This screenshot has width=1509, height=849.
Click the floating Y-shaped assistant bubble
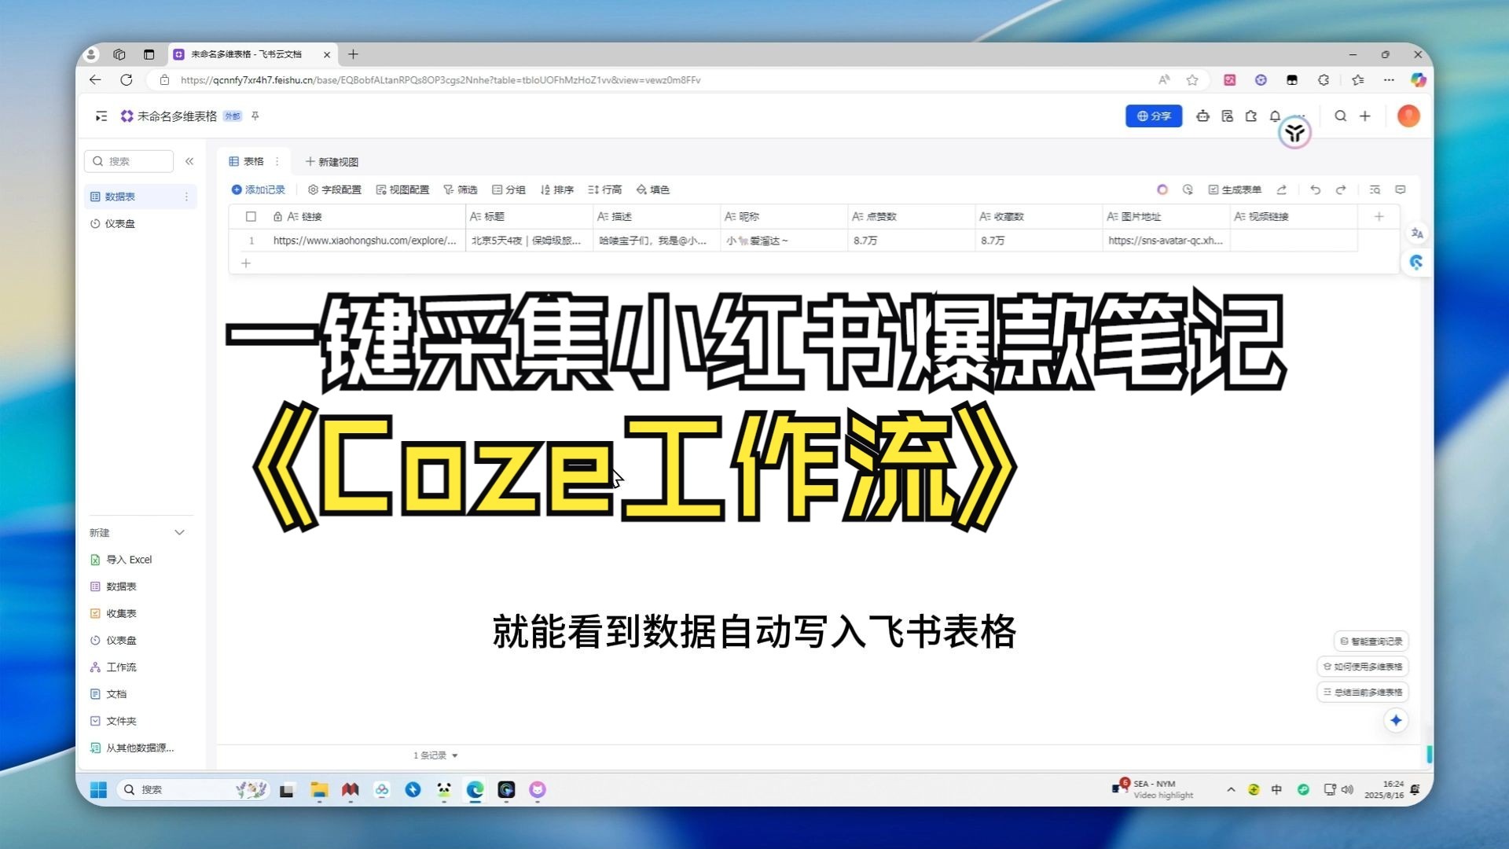click(1294, 133)
